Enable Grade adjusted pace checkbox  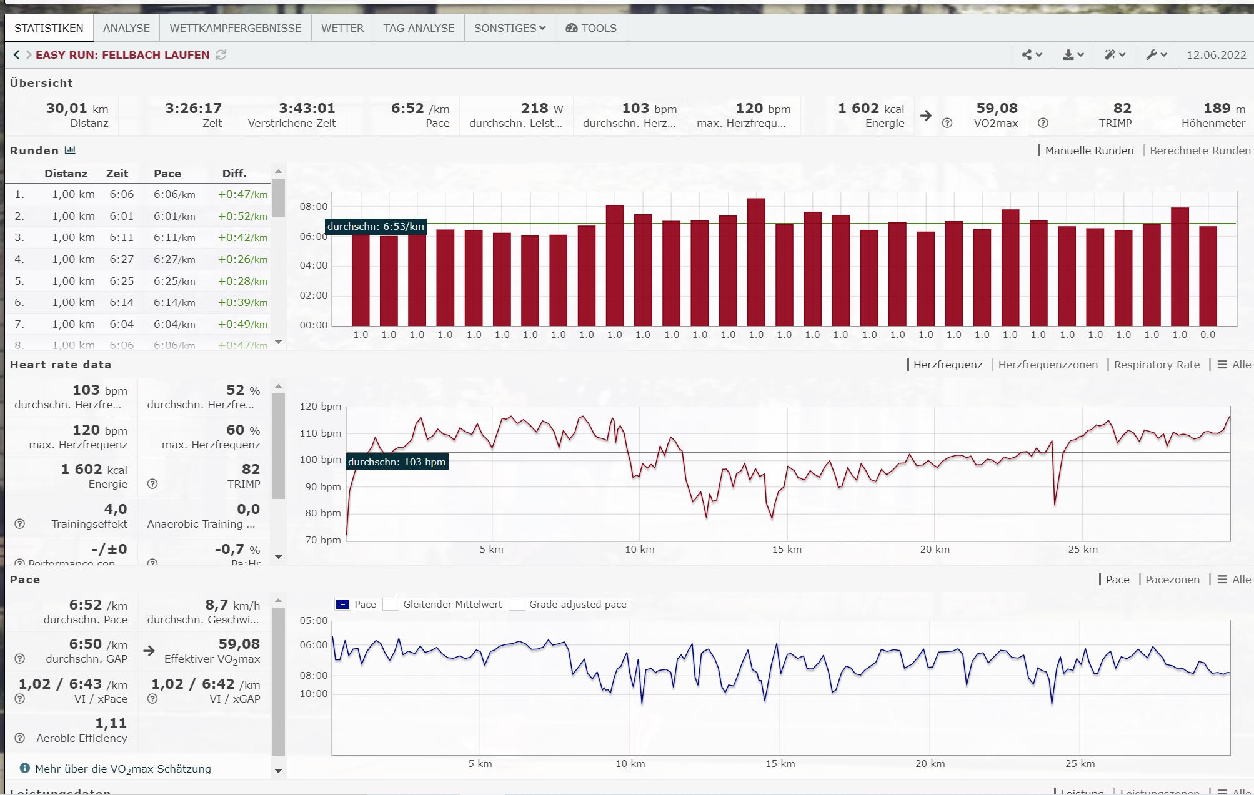(x=517, y=605)
